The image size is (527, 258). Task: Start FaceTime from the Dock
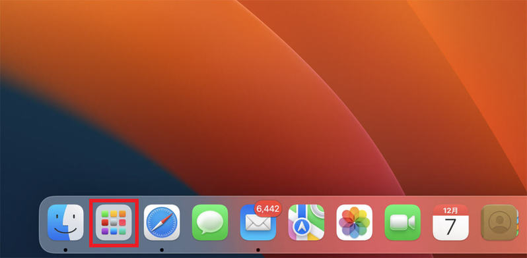[402, 222]
